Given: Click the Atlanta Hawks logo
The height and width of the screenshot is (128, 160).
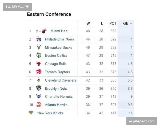Looking at the screenshot, I should pos(39,105).
